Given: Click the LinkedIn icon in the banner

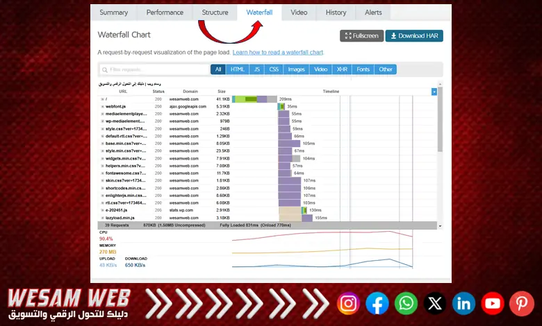Looking at the screenshot, I should coord(463,303).
